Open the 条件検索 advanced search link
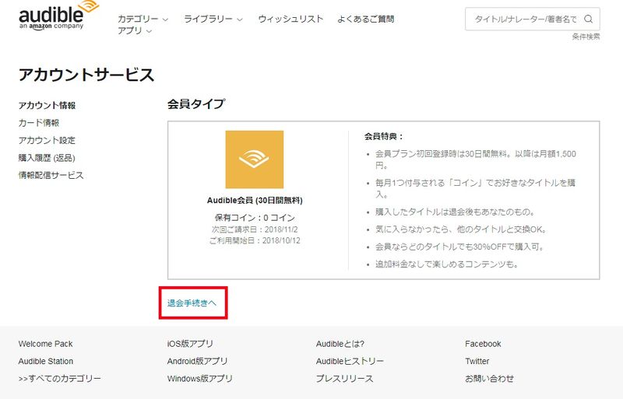The height and width of the screenshot is (399, 623). tap(586, 37)
